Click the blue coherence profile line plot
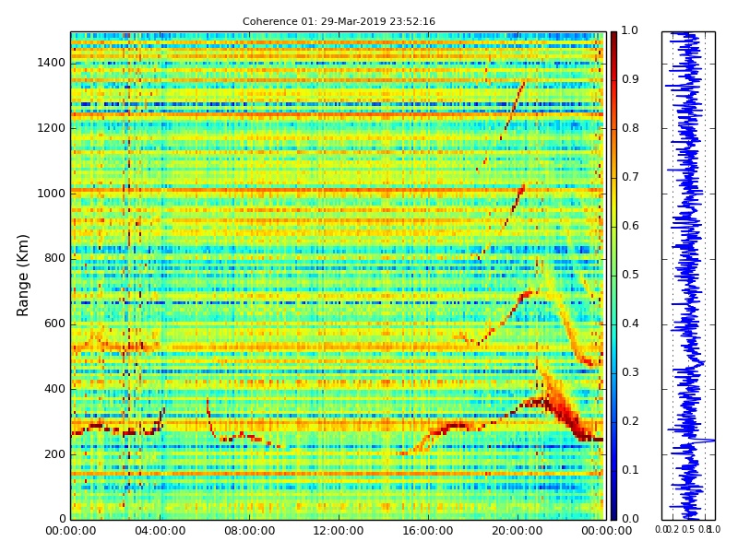The width and height of the screenshot is (738, 553). coord(688,276)
